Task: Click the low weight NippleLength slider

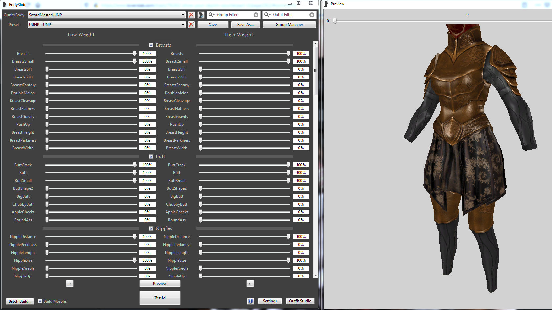Action: pos(91,253)
